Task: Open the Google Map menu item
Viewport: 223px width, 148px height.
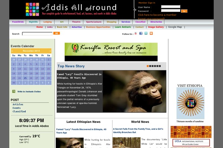Action: [x=175, y=27]
